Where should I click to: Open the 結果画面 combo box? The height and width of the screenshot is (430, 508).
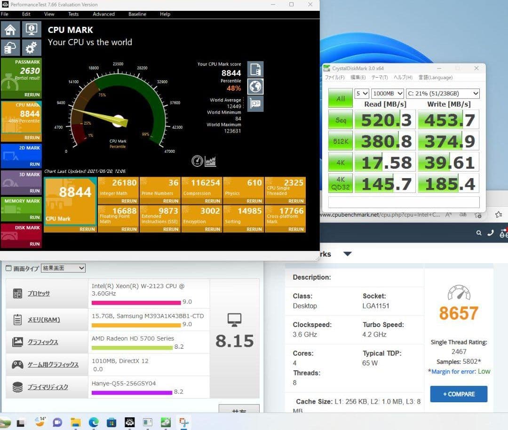[x=63, y=267]
